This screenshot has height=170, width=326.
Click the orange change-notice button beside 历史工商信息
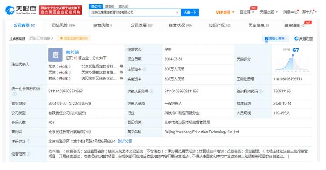pos(74,38)
